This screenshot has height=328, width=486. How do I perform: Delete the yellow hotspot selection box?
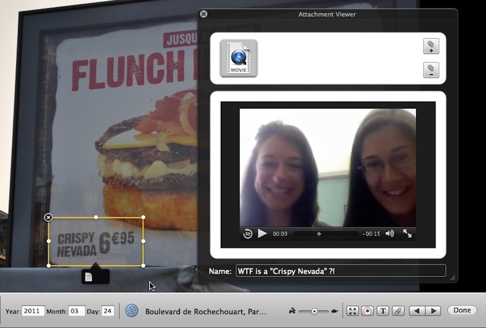[49, 217]
